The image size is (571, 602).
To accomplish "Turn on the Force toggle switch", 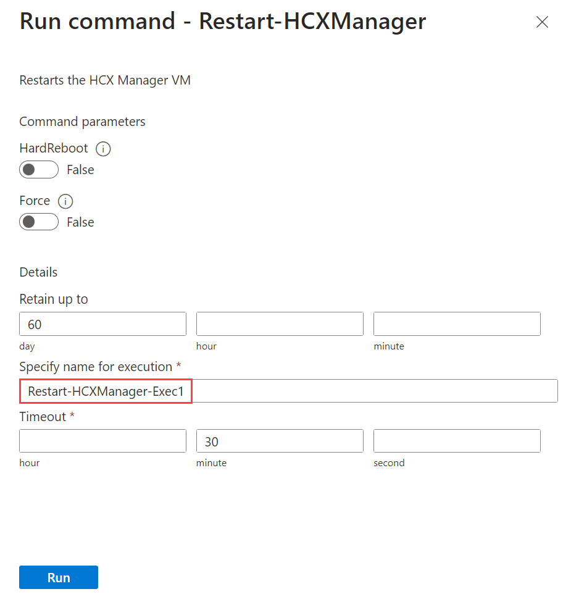I will [38, 222].
